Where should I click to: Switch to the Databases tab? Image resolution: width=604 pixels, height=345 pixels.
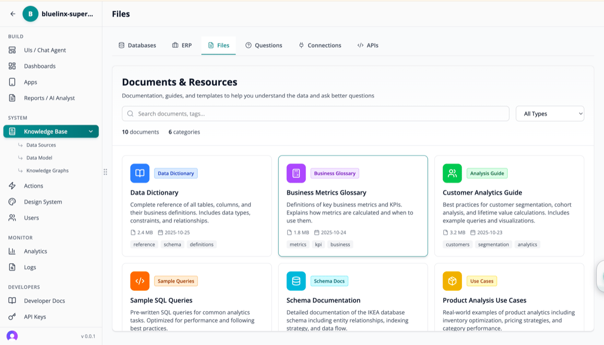(137, 45)
